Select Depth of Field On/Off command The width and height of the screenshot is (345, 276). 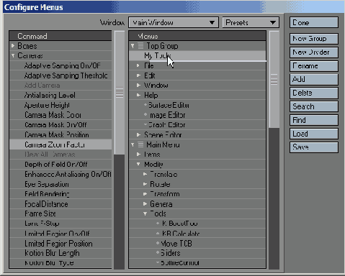[61, 165]
